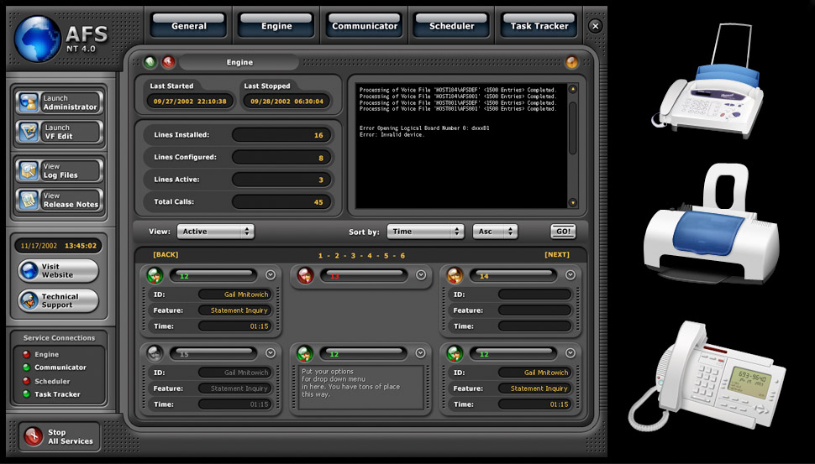Click the globe icon on Visit Website
The width and height of the screenshot is (815, 464).
29,270
